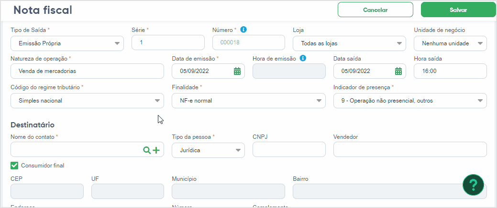This screenshot has width=497, height=208.
Task: Click the CEP input field
Action: pyautogui.click(x=47, y=191)
